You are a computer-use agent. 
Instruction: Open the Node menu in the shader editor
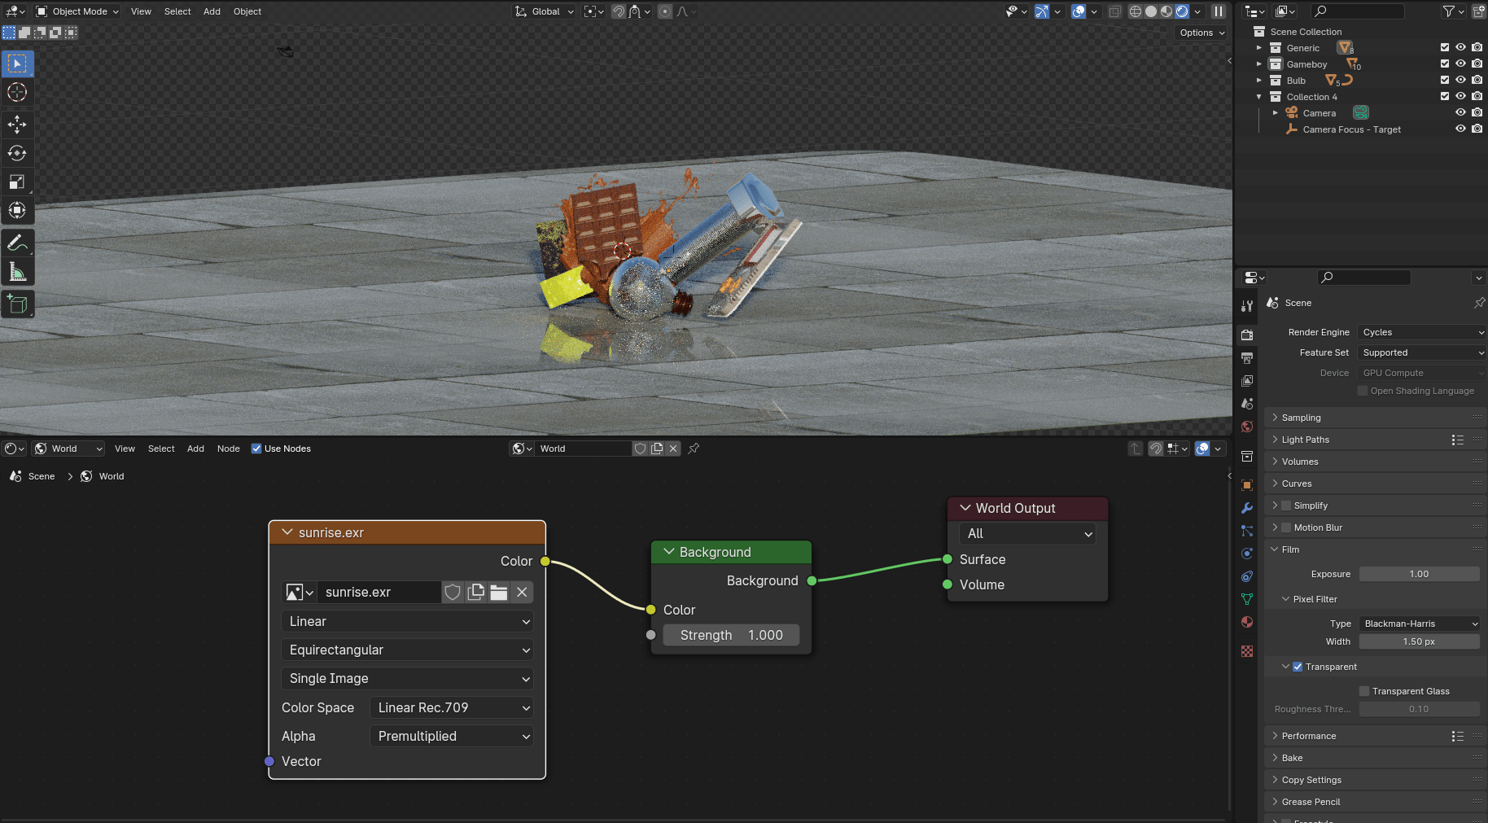click(228, 448)
